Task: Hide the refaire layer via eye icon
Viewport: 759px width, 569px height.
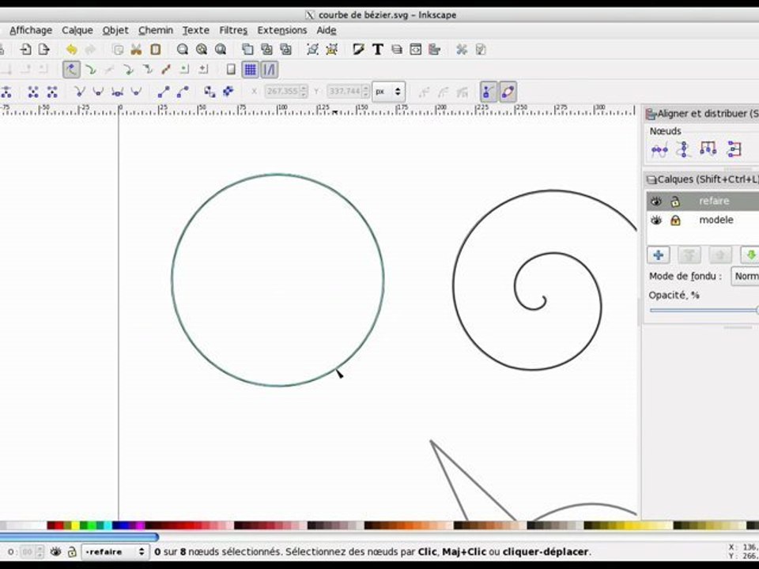Action: point(656,201)
